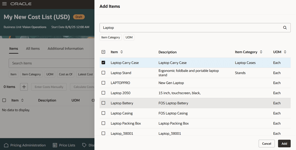Image resolution: width=296 pixels, height=150 pixels.
Task: Click the Price Lists icon in footer
Action: coord(55,145)
